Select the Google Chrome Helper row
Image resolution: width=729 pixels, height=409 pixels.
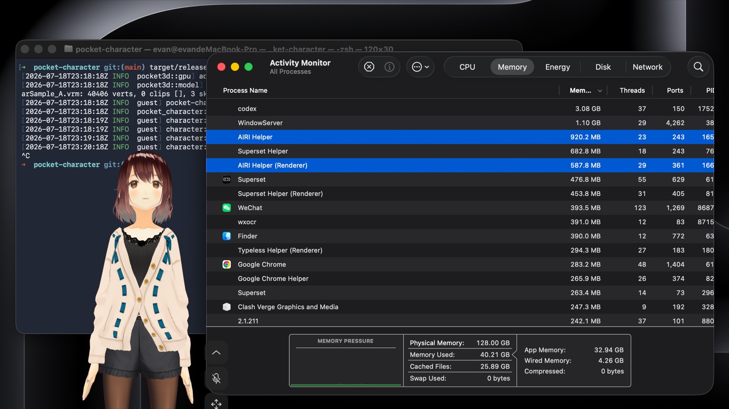(460, 278)
